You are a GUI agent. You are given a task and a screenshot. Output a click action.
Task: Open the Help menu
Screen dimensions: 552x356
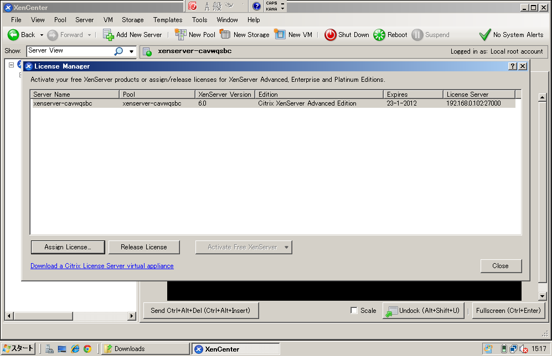click(x=254, y=20)
